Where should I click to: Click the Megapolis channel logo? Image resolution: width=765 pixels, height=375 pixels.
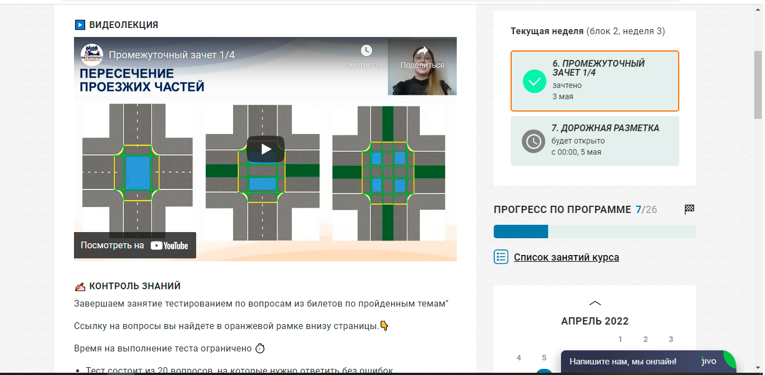pyautogui.click(x=91, y=55)
